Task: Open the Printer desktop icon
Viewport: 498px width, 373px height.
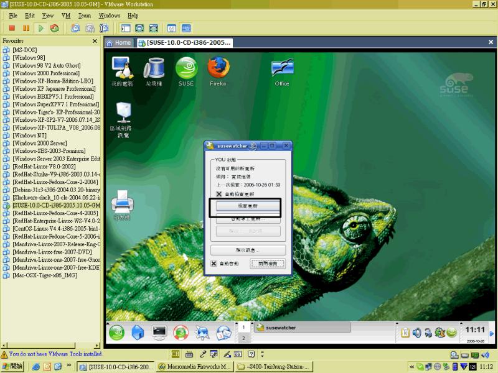Action: coord(123,205)
